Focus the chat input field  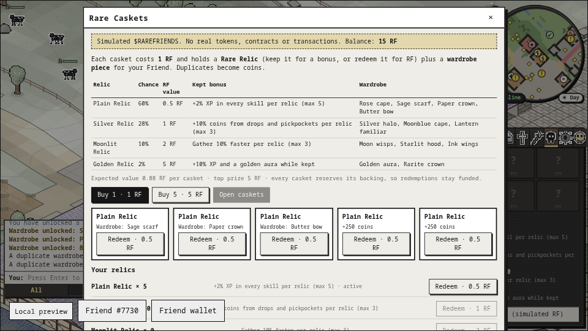[x=43, y=278]
